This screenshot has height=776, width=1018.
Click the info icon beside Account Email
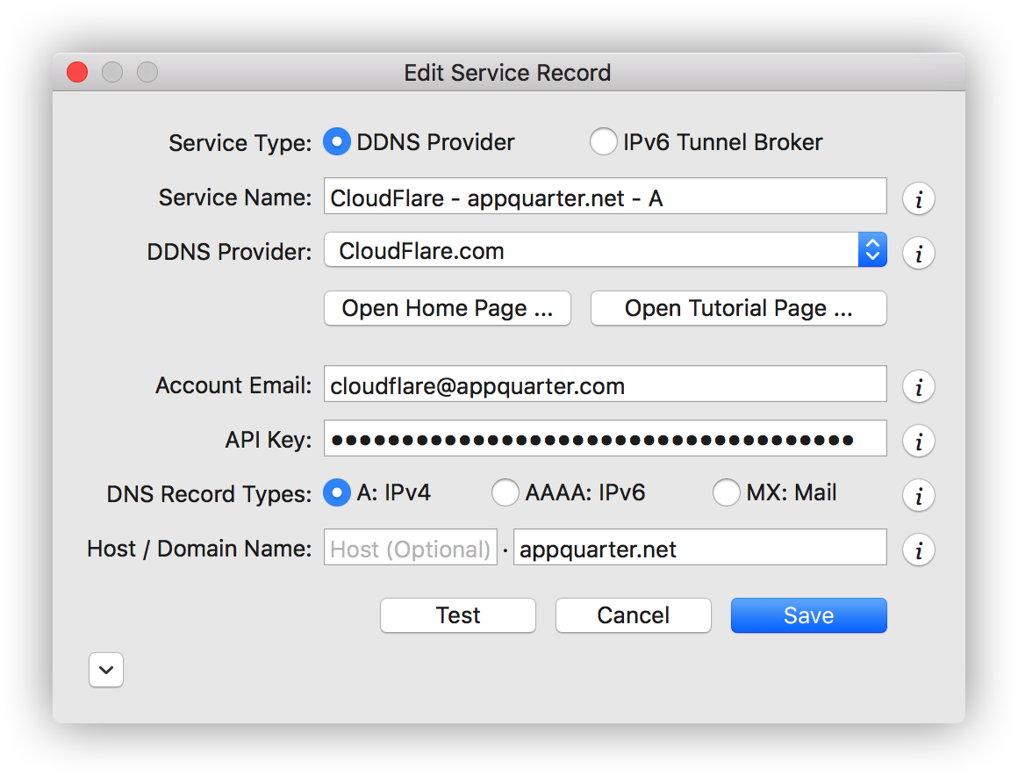pyautogui.click(x=918, y=386)
